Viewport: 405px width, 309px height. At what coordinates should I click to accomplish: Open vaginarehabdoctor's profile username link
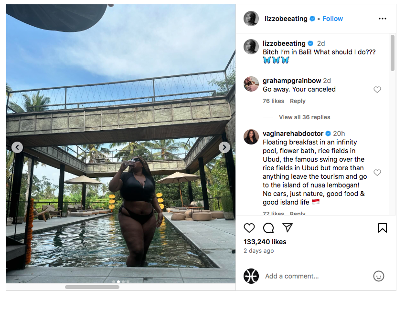point(293,134)
